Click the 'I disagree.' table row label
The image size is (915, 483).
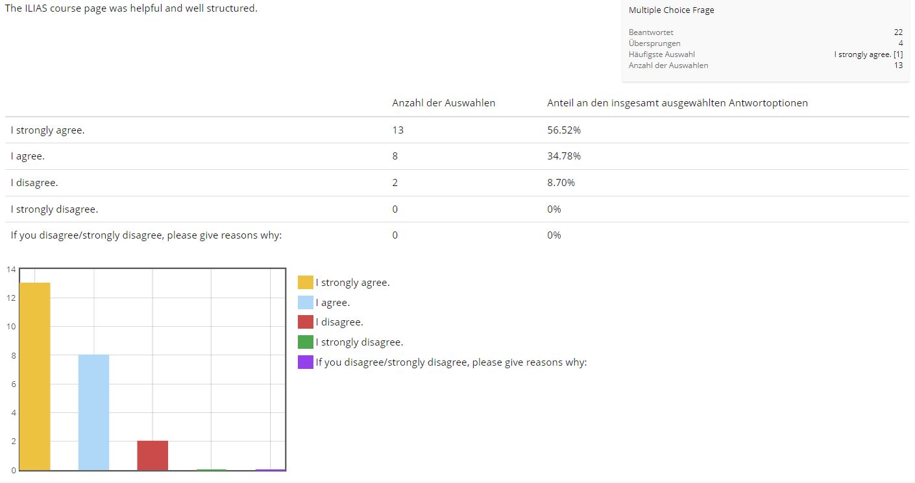(x=34, y=183)
